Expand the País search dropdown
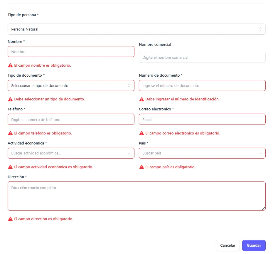 coord(202,153)
